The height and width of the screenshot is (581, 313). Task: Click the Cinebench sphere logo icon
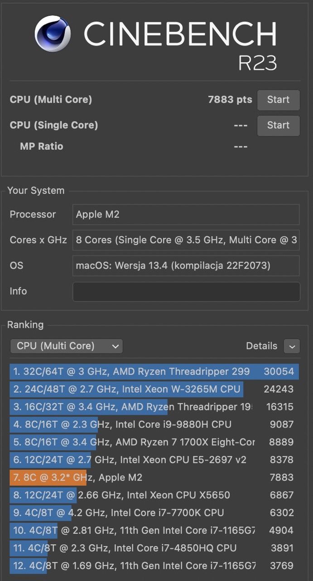(53, 34)
